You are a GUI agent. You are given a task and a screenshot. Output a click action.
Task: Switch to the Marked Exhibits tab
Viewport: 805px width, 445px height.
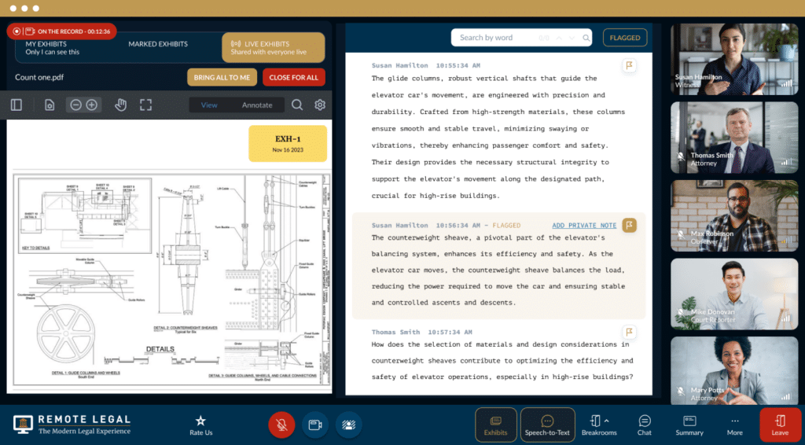coord(158,44)
